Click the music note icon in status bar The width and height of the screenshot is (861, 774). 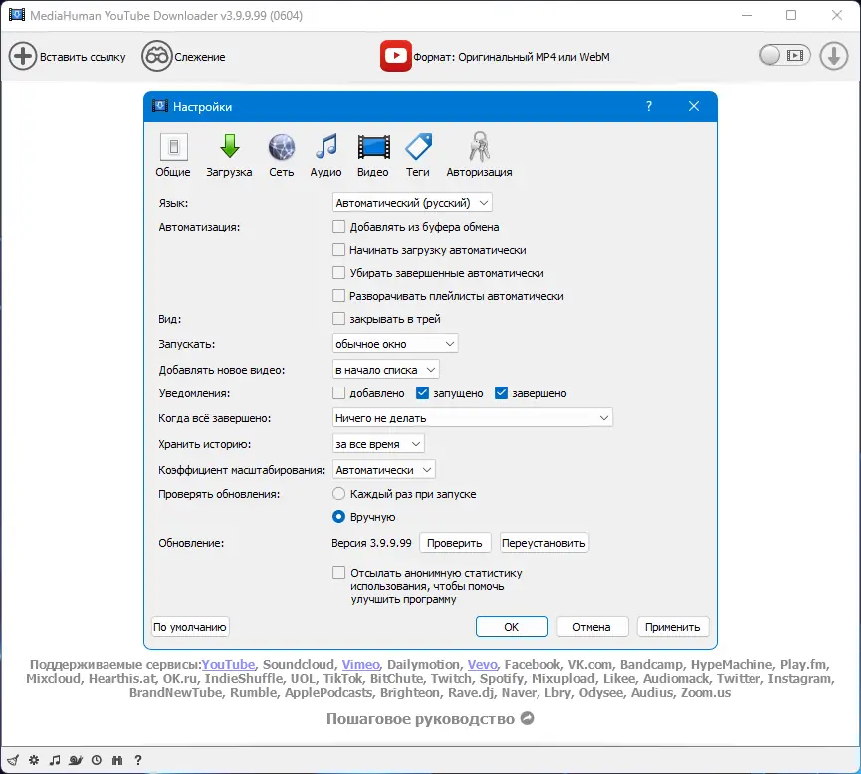(54, 760)
